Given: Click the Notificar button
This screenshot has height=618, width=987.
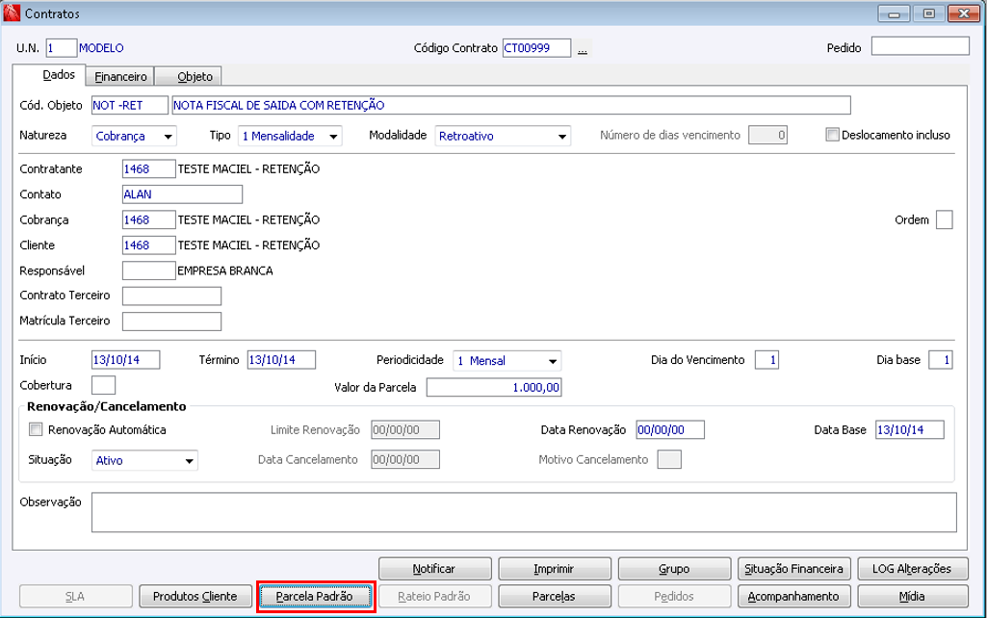Looking at the screenshot, I should click(435, 568).
